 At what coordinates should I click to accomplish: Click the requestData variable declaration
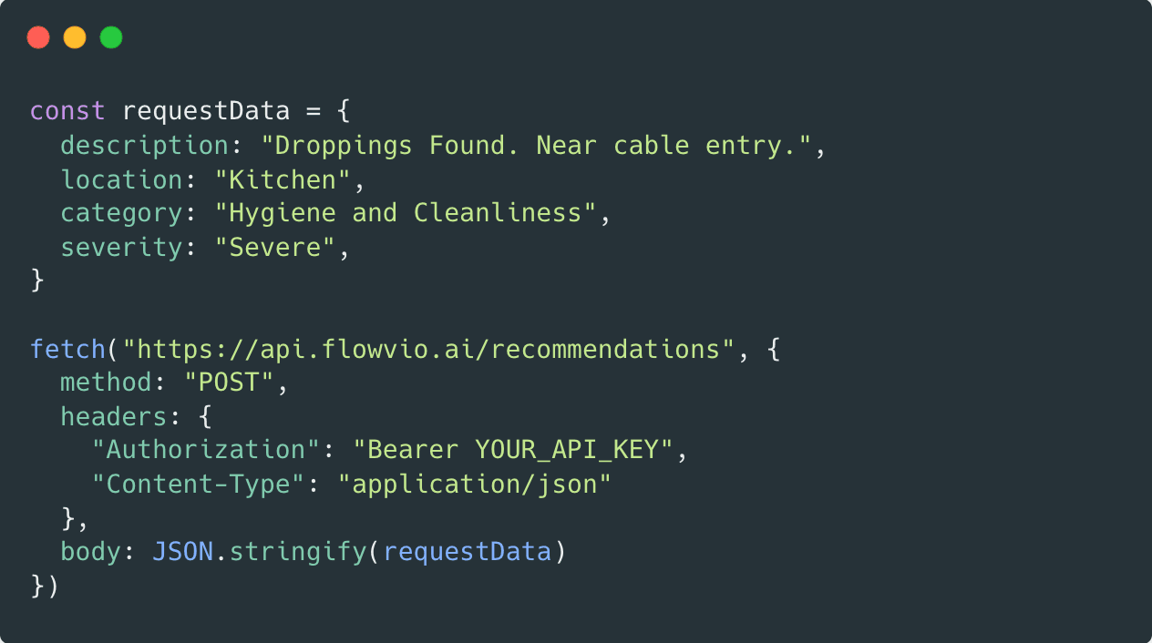[206, 111]
